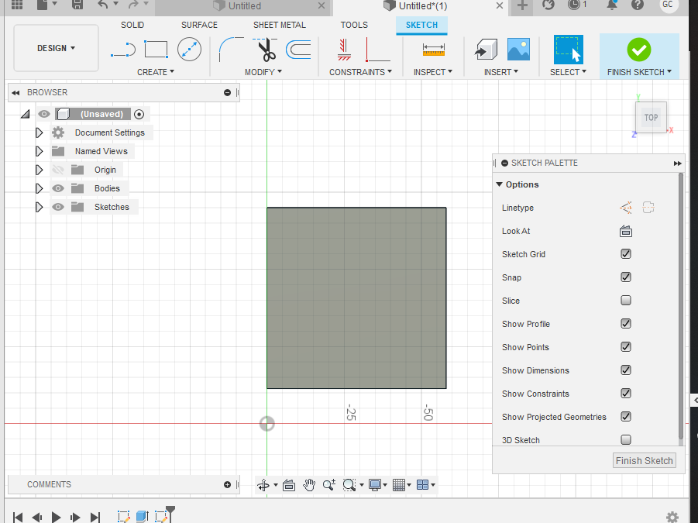Open the Measure tool

coord(434,50)
